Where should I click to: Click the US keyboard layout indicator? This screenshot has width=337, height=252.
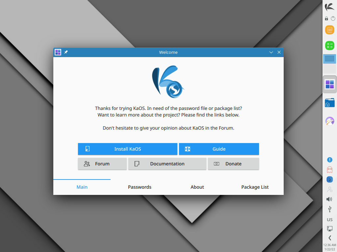click(x=329, y=220)
